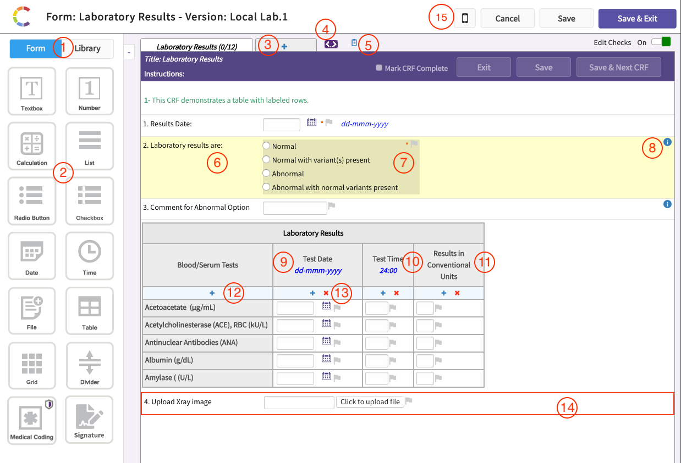
Task: Click the Comment for Abnormal Option input field
Action: coord(295,208)
